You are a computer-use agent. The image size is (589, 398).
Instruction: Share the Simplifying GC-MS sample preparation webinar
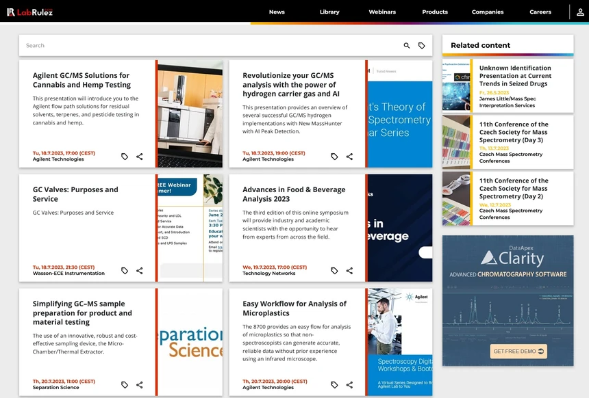(x=139, y=384)
